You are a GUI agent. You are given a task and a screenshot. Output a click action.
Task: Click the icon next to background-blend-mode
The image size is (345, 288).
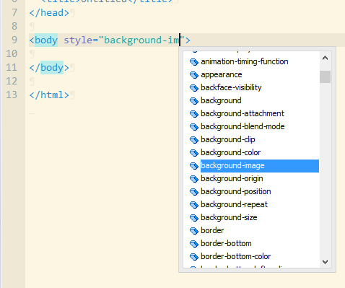[194, 127]
